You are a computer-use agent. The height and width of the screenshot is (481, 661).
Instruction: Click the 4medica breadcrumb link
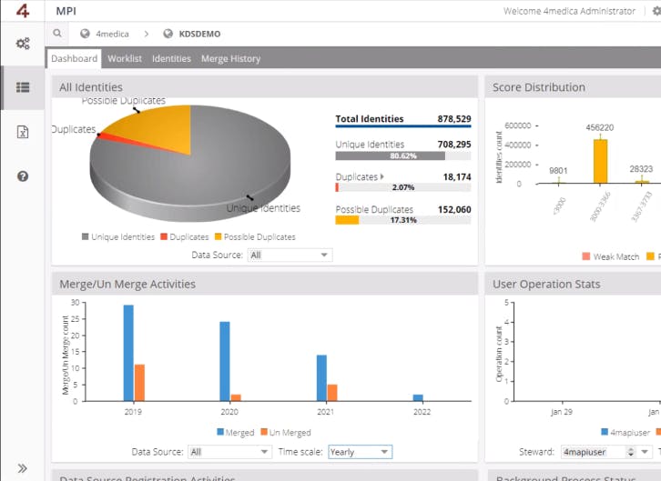click(x=112, y=34)
